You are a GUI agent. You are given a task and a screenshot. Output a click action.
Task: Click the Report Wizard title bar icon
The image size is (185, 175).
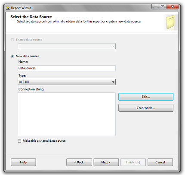8,8
